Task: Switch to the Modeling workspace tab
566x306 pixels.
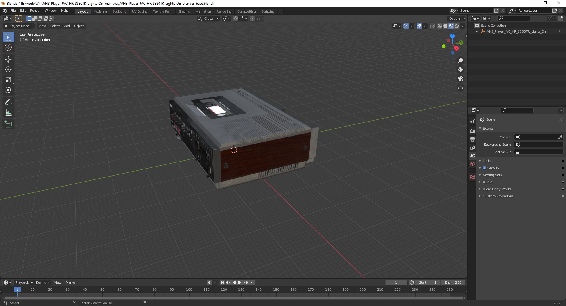Action: pyautogui.click(x=100, y=11)
